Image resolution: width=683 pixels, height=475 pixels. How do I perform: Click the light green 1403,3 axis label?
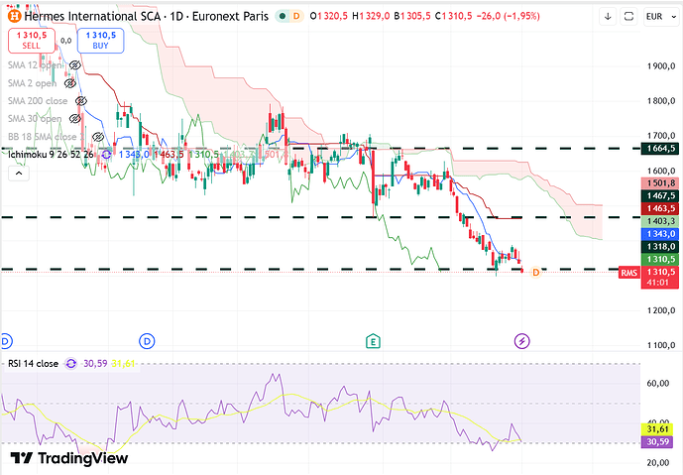click(x=660, y=221)
